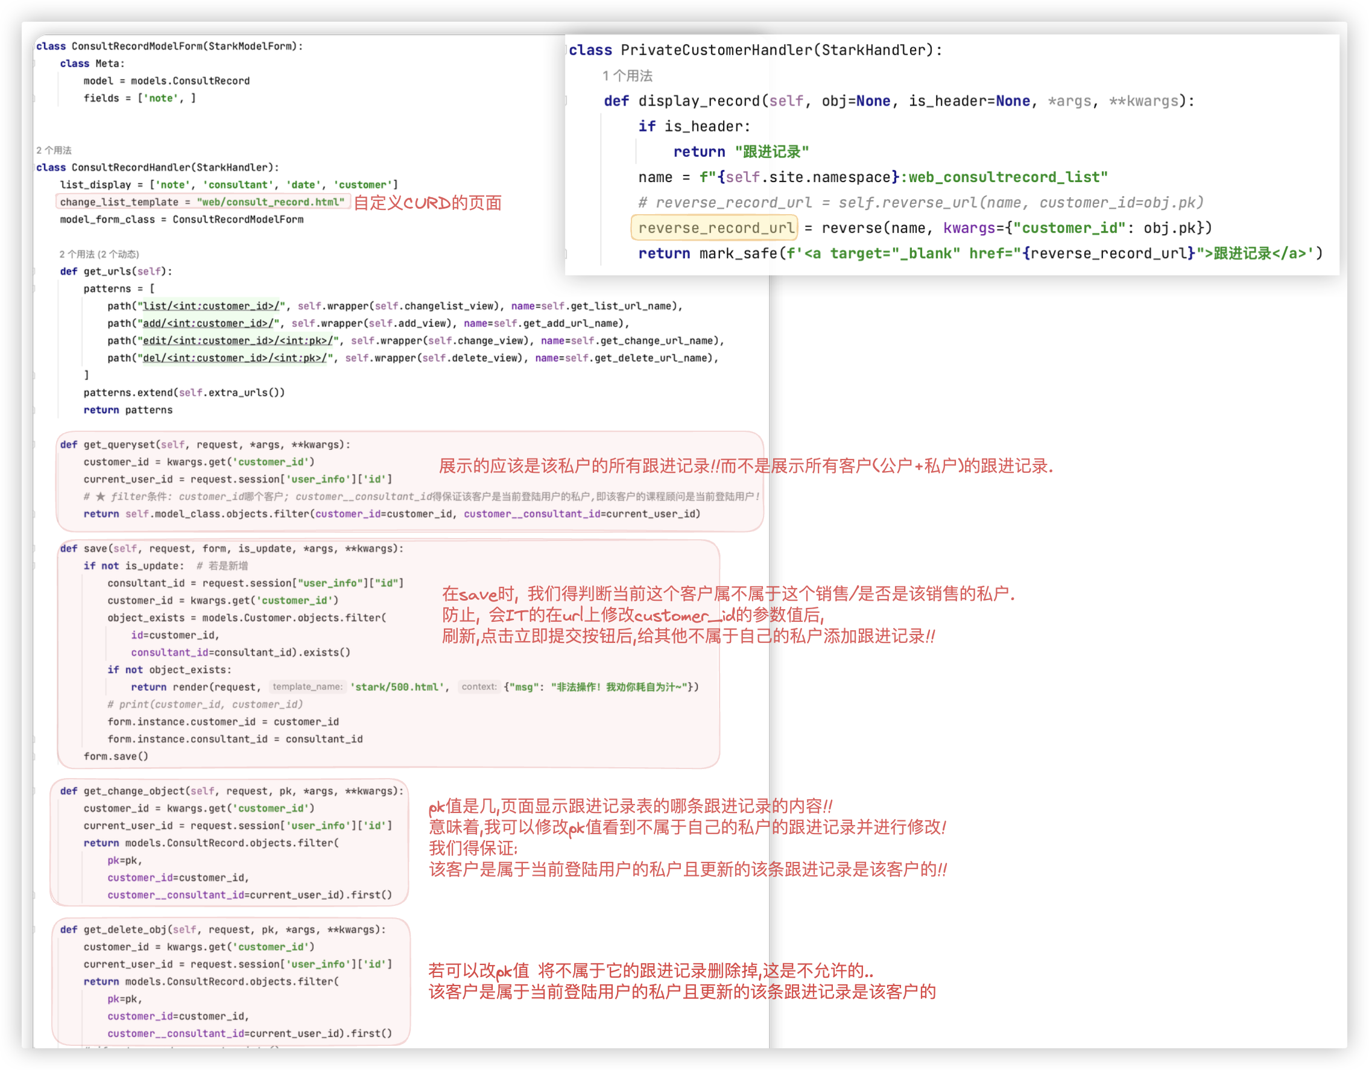The height and width of the screenshot is (1070, 1369).
Task: Click the "list/<int:customer_id>/" path string
Action: coord(211,306)
